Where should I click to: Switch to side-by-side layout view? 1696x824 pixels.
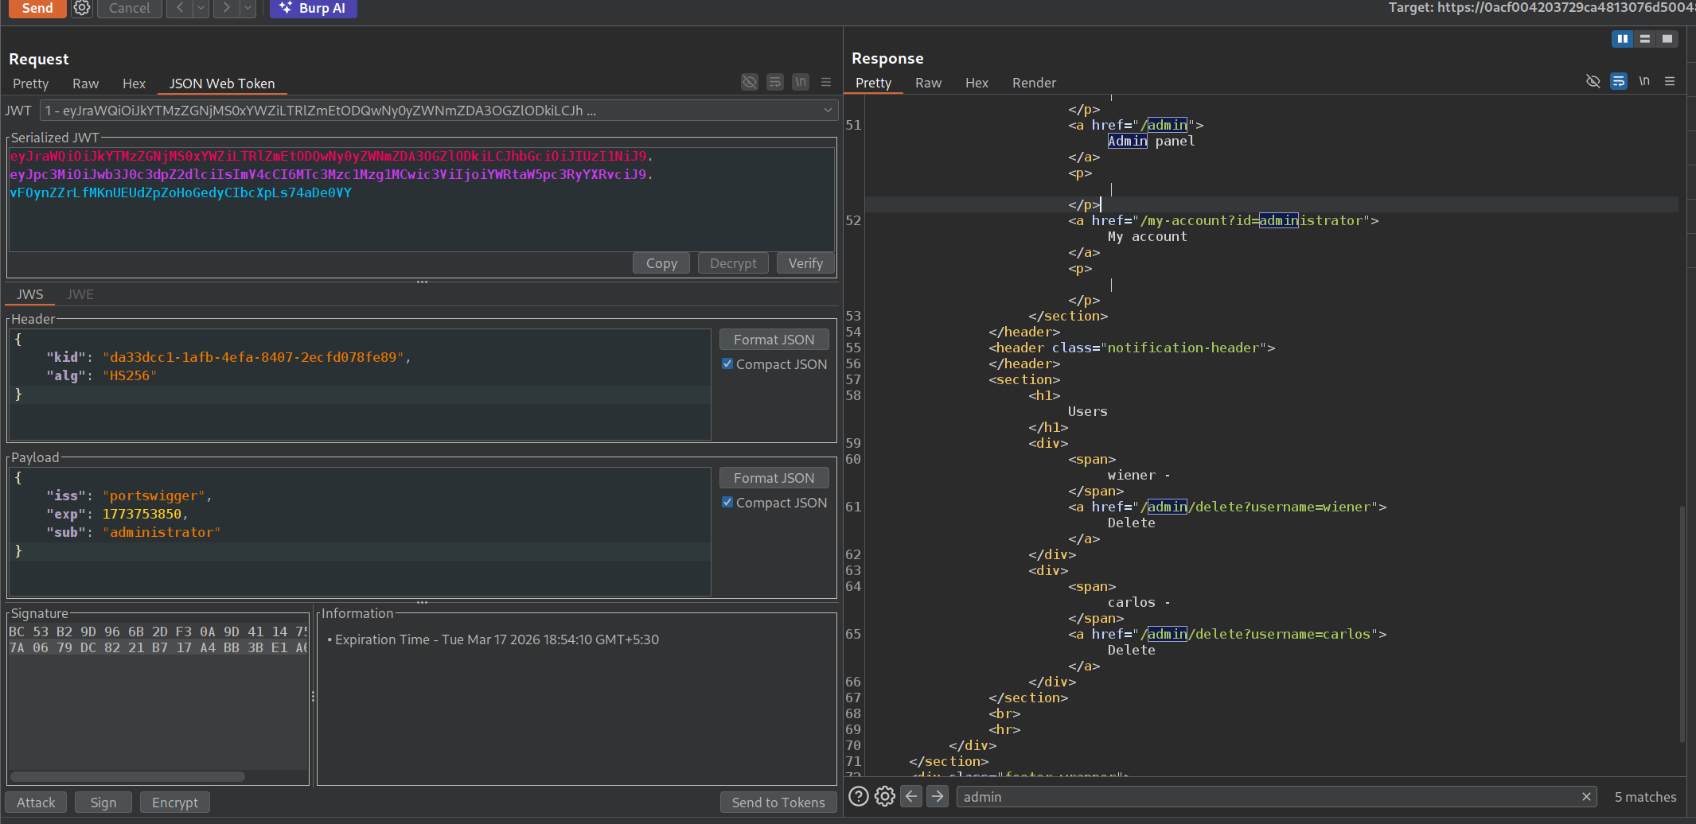(x=1622, y=39)
